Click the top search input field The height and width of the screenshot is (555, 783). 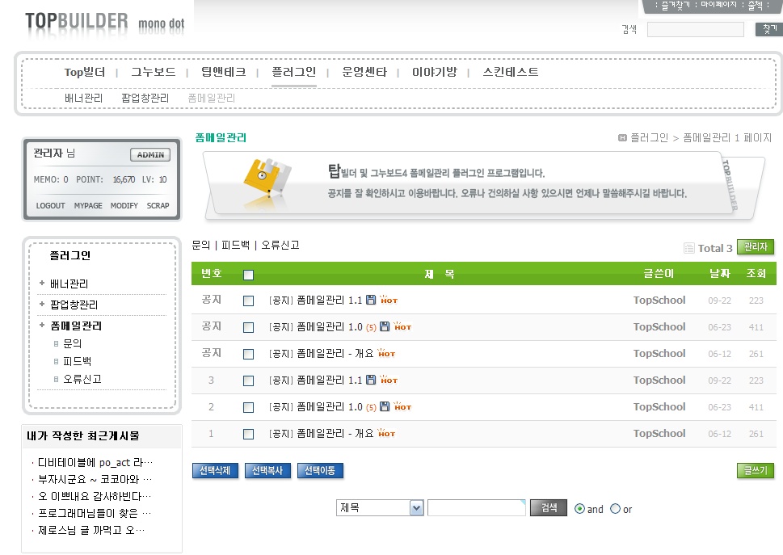tap(695, 30)
